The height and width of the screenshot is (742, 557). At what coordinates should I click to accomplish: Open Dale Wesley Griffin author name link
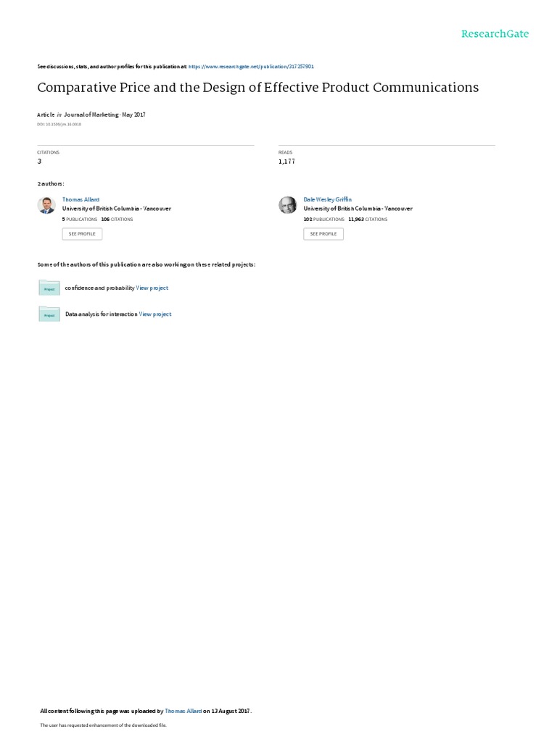[x=327, y=200]
